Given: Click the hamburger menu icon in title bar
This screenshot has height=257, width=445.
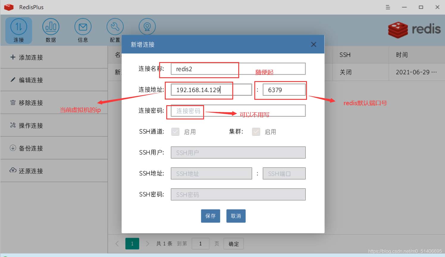Looking at the screenshot, I should tap(388, 7).
